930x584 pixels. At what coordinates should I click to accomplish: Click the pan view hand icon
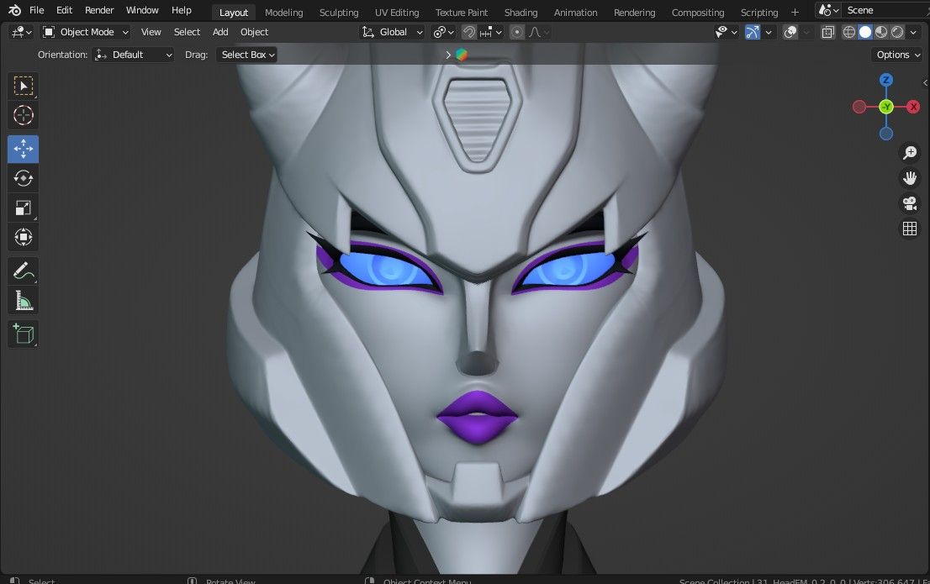(x=909, y=178)
